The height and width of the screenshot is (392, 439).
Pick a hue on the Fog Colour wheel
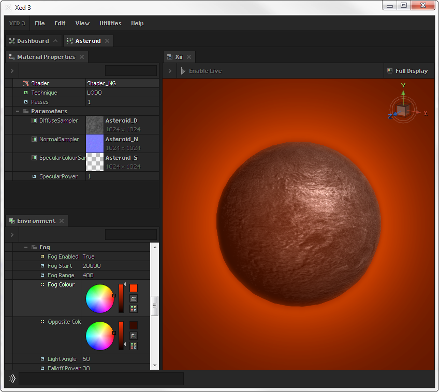point(99,298)
